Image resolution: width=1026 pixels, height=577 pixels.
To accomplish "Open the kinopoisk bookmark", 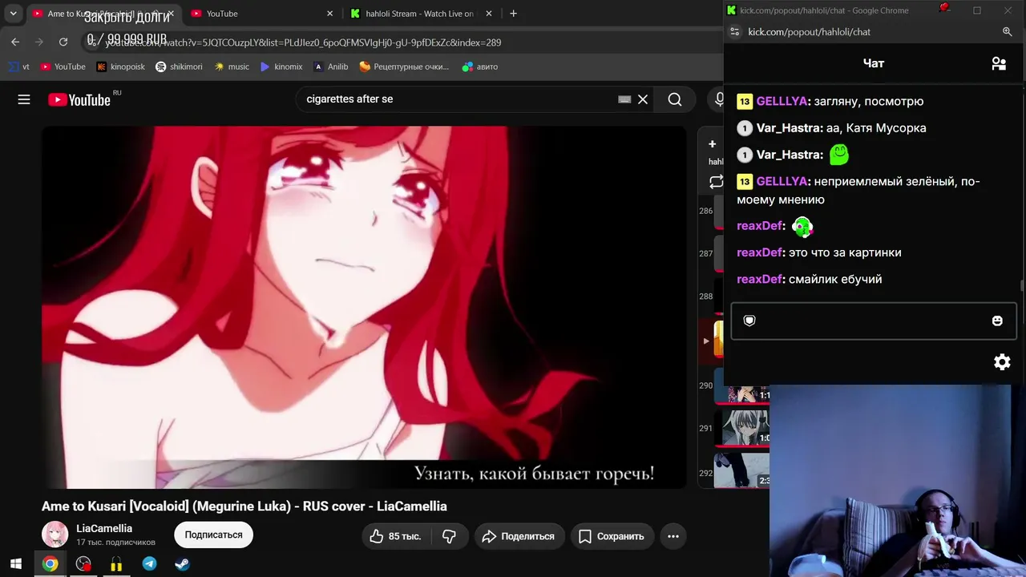I will (x=120, y=67).
